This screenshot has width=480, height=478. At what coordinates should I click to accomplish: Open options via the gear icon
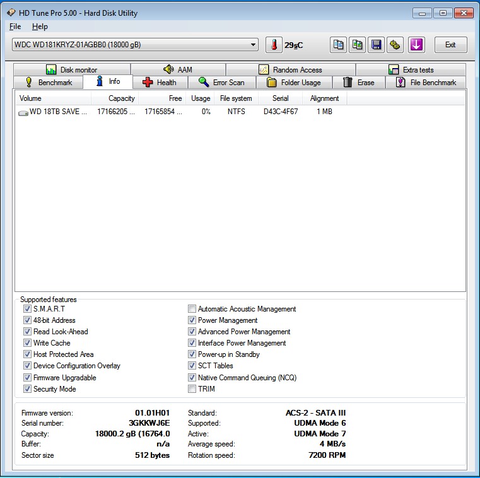click(x=395, y=45)
